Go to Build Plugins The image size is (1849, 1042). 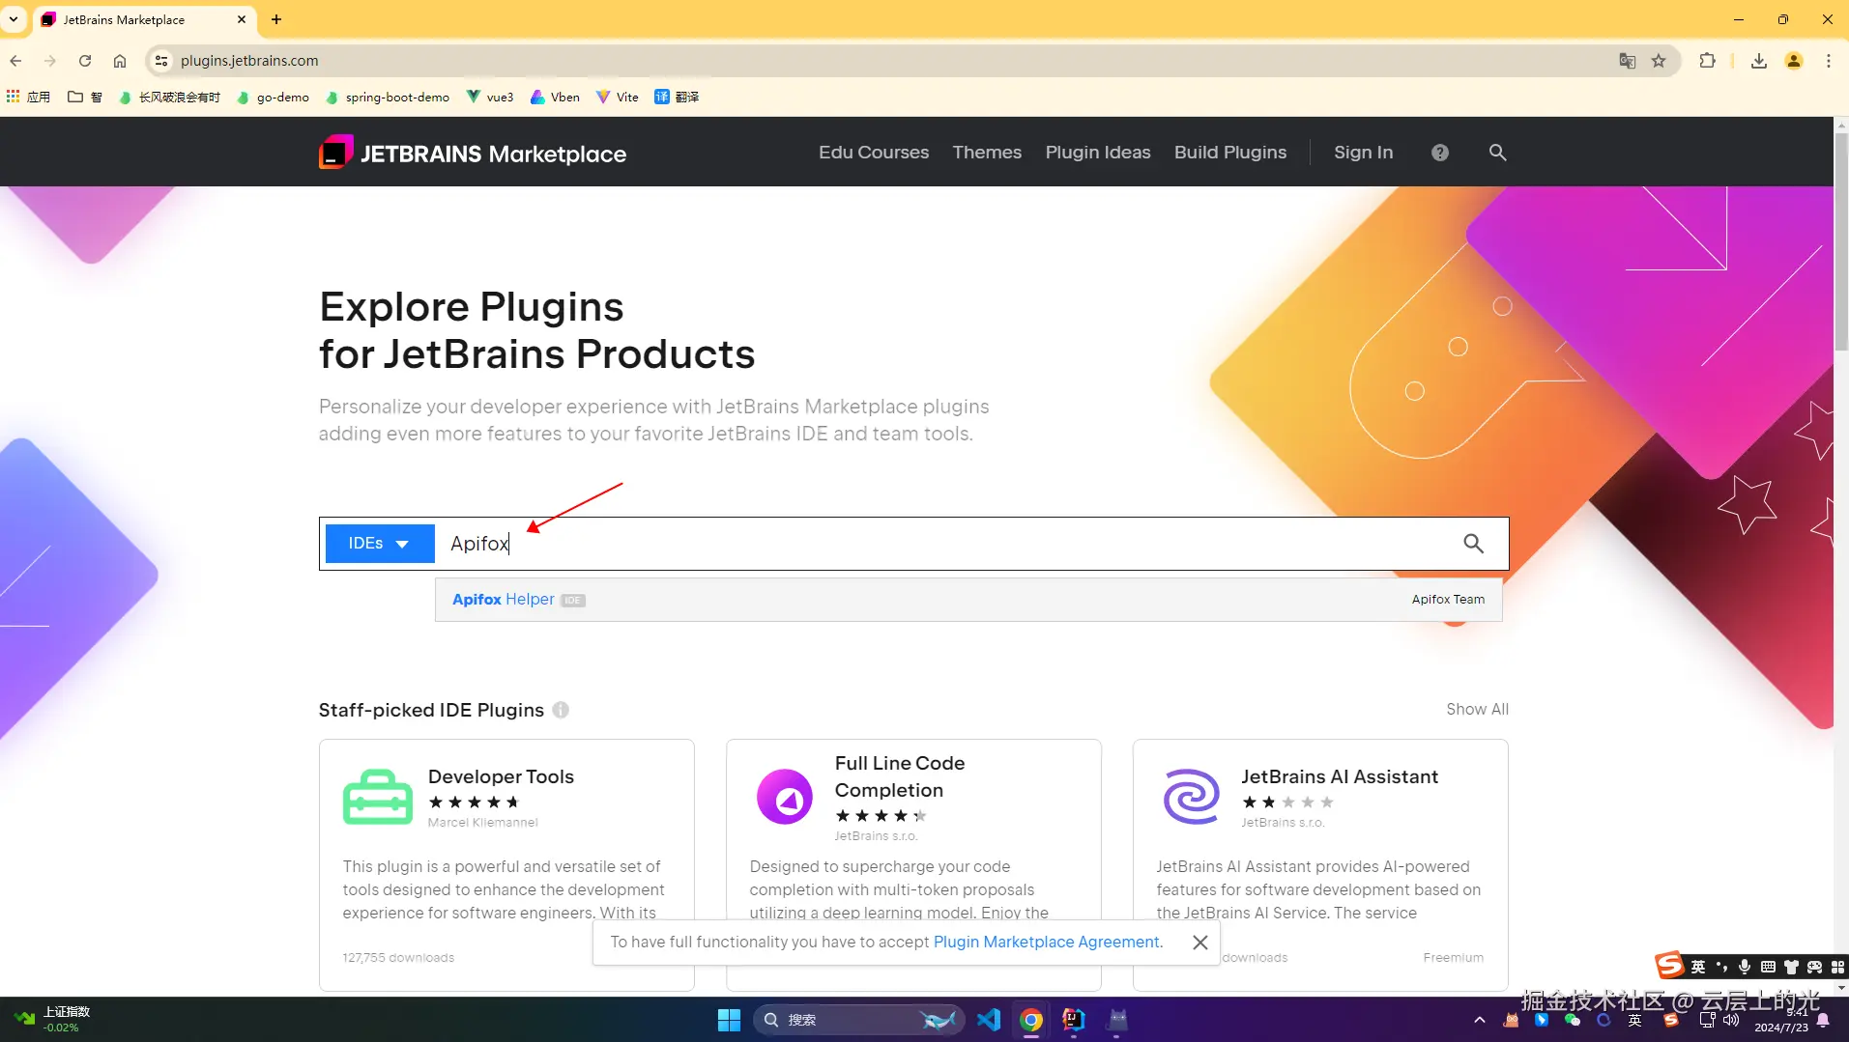tap(1230, 153)
